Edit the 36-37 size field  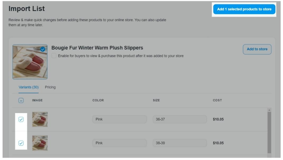pyautogui.click(x=180, y=119)
